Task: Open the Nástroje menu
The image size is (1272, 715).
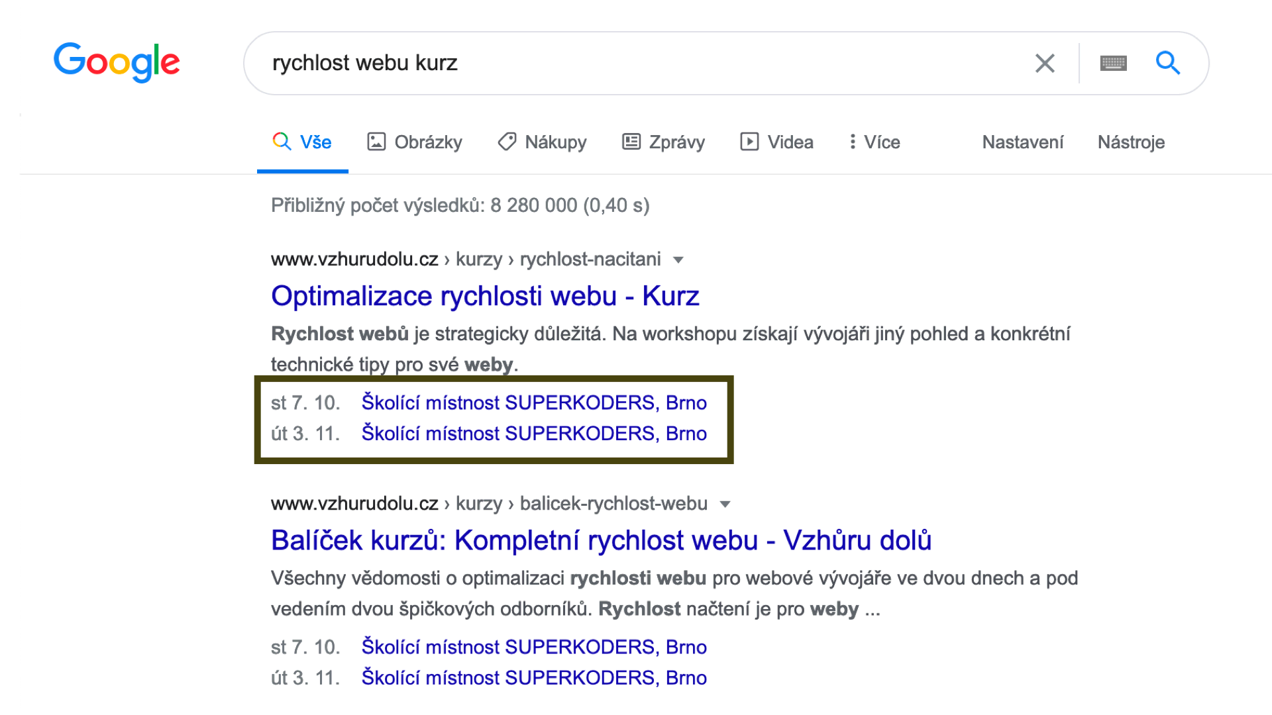Action: 1131,142
